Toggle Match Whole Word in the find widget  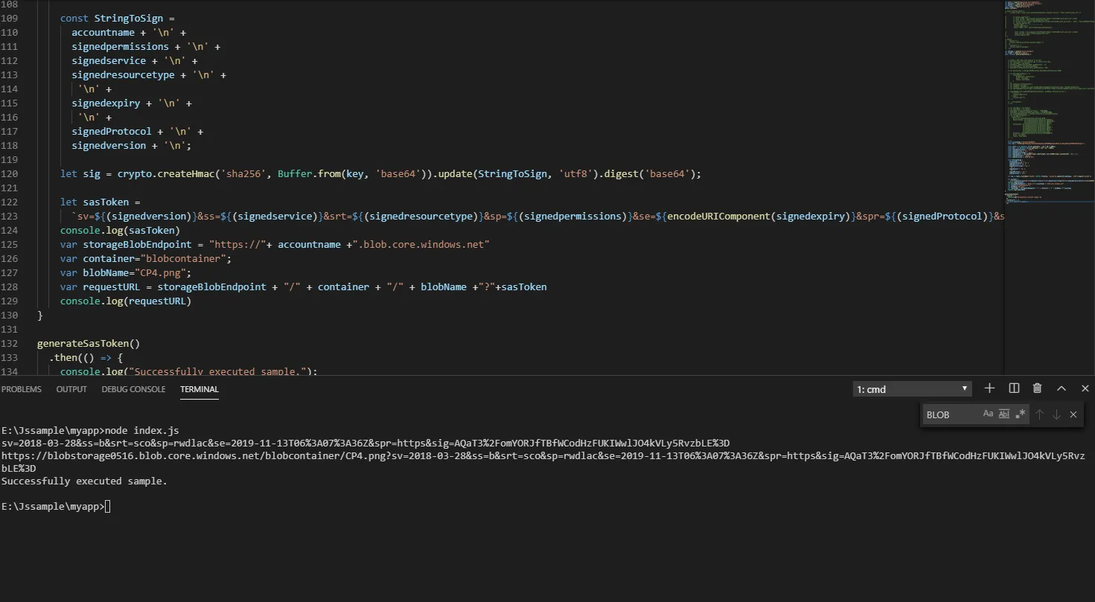point(1004,414)
